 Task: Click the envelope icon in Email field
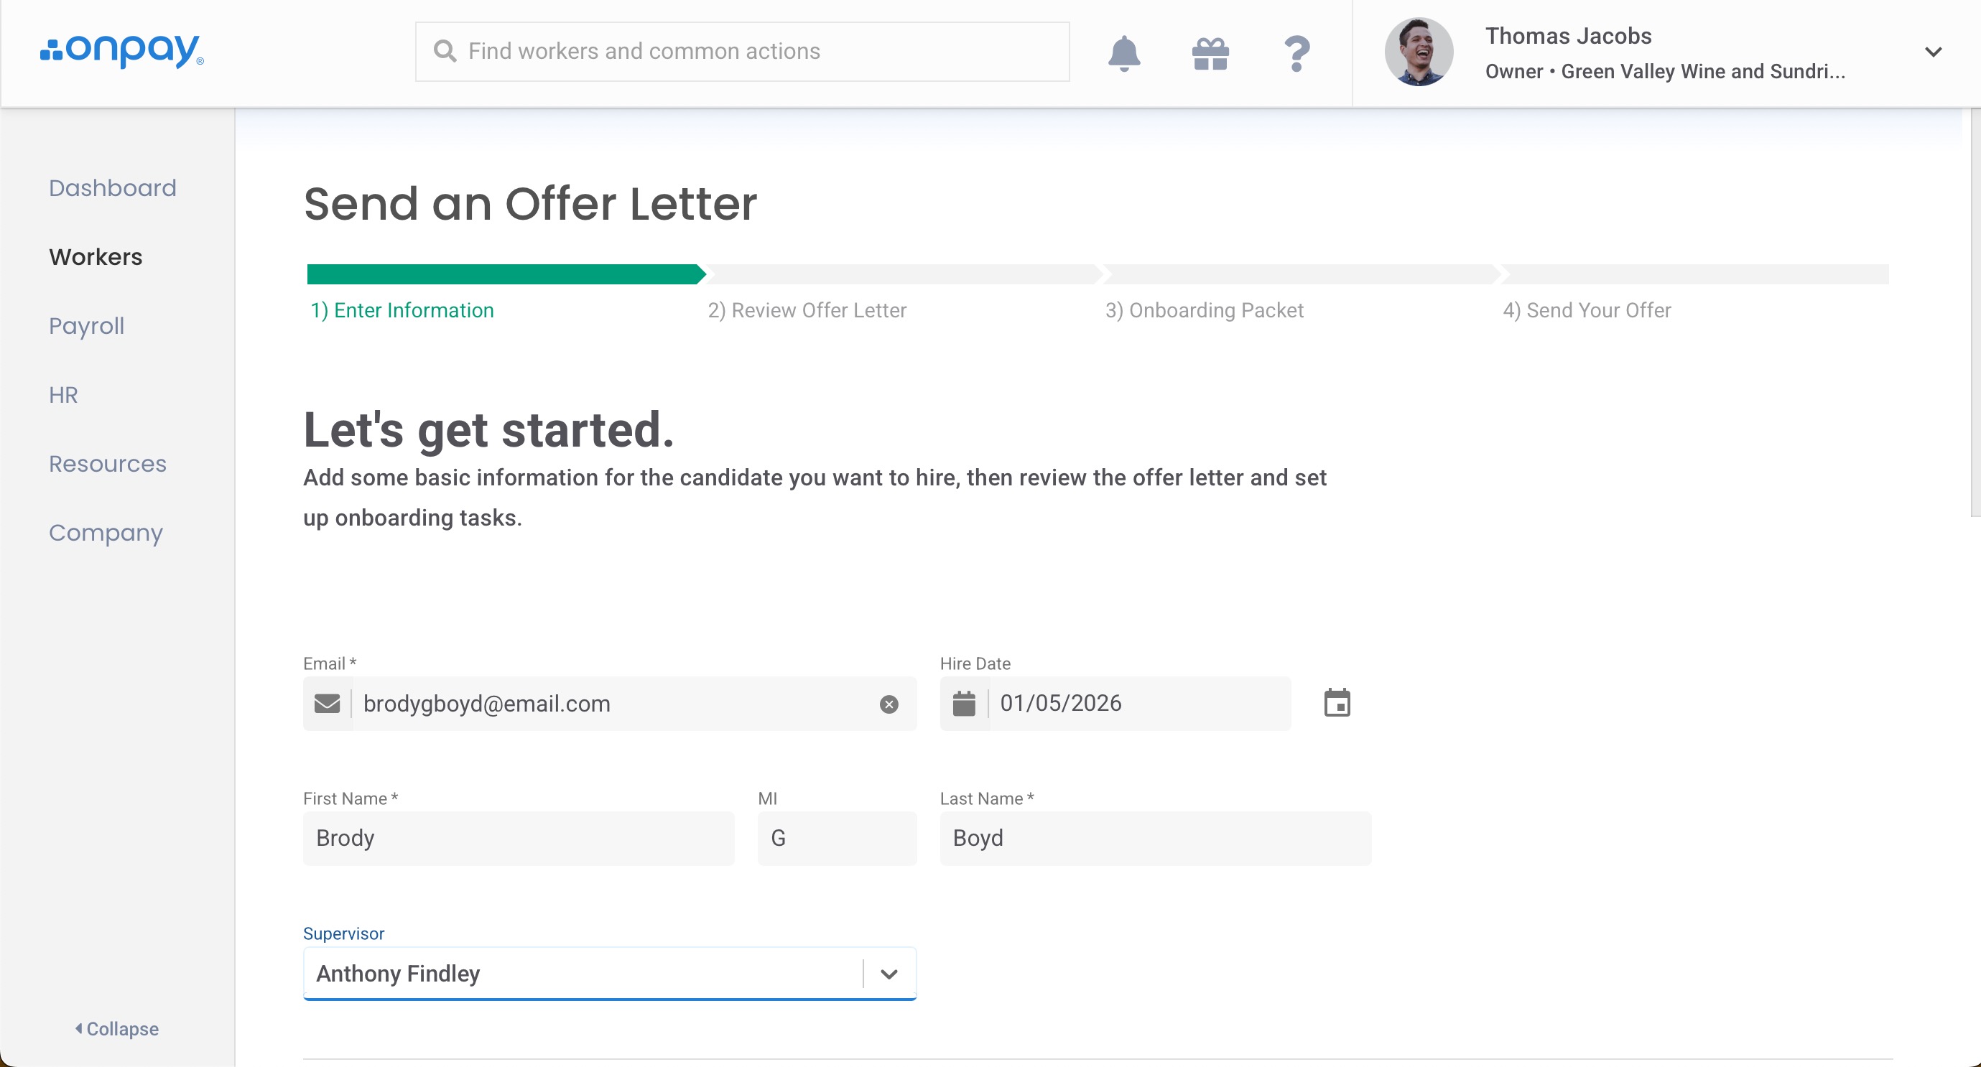327,704
